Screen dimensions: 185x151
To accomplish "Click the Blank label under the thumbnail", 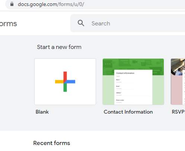I will coord(42,112).
